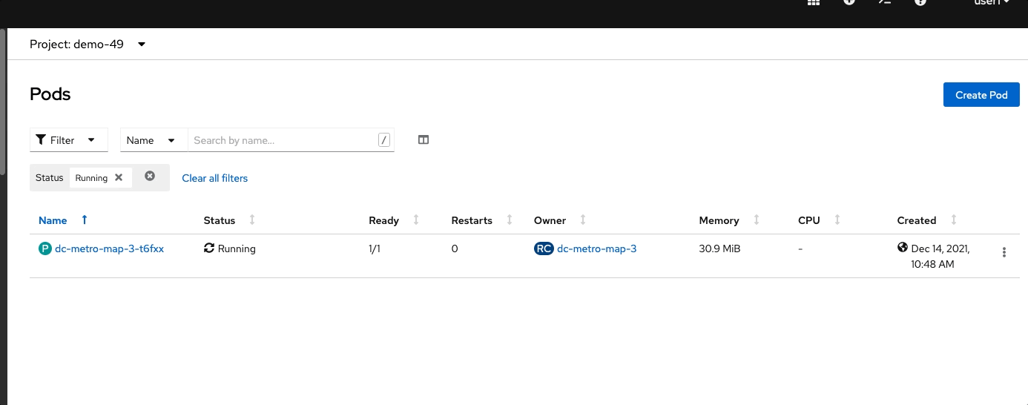Click the manage columns icon
Viewport: 1028px width, 405px height.
[424, 139]
